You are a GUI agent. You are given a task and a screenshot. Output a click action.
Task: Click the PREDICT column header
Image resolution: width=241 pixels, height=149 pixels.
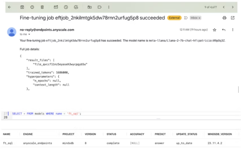[x=160, y=134]
